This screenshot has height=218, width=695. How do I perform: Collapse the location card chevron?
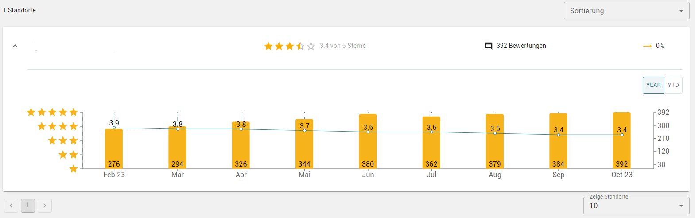(15, 46)
